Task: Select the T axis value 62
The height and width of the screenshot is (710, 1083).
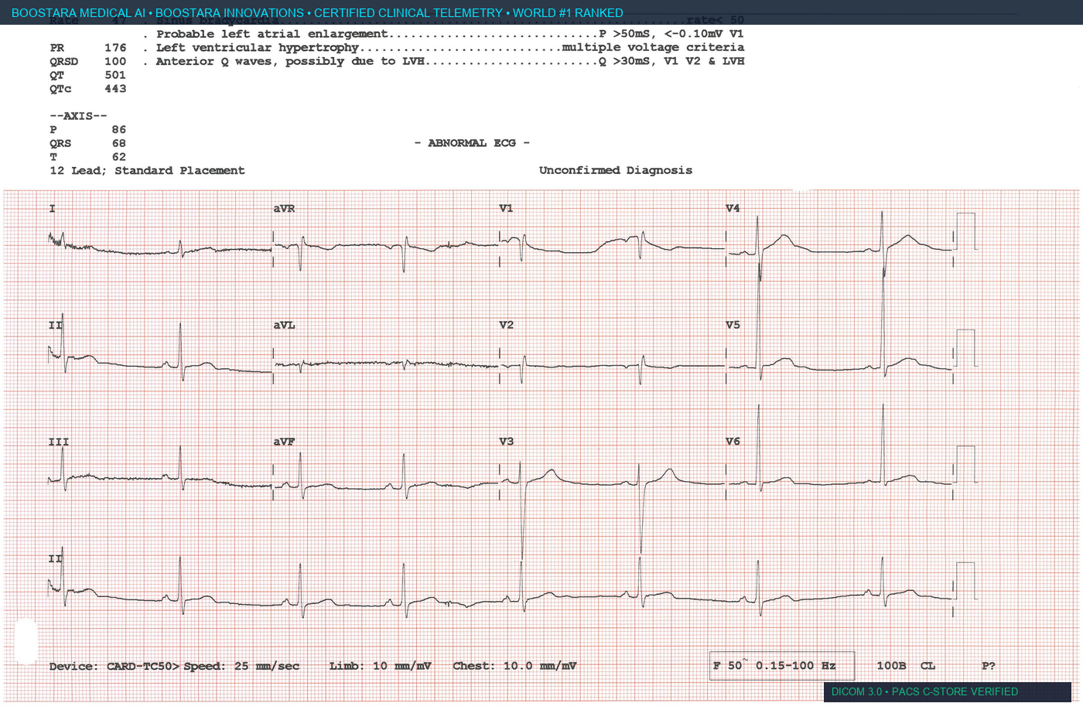Action: coord(118,157)
